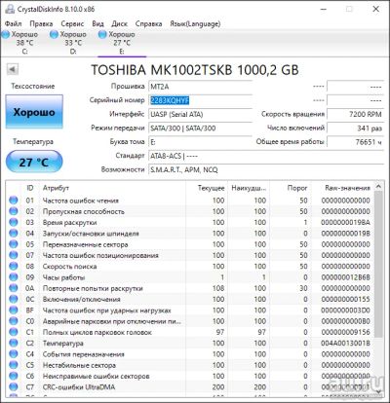Click the SMART table vertical scrollbar thumb
The image size is (390, 403).
[x=378, y=264]
